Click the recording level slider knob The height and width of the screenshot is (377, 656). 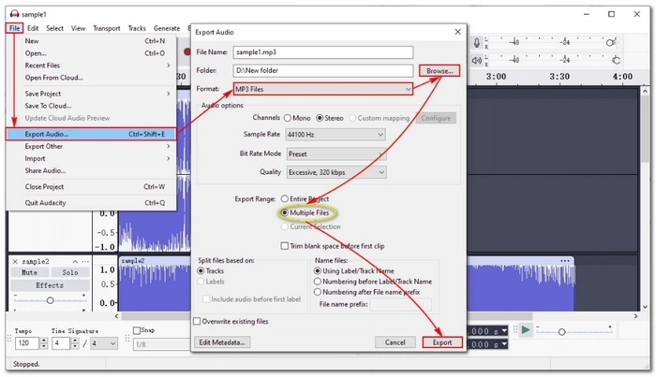tap(609, 43)
